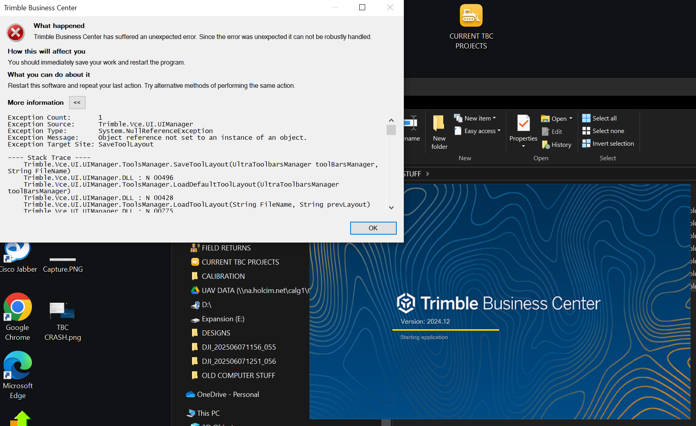Dismiss the error dialog with OK
This screenshot has width=696, height=426.
tap(373, 228)
